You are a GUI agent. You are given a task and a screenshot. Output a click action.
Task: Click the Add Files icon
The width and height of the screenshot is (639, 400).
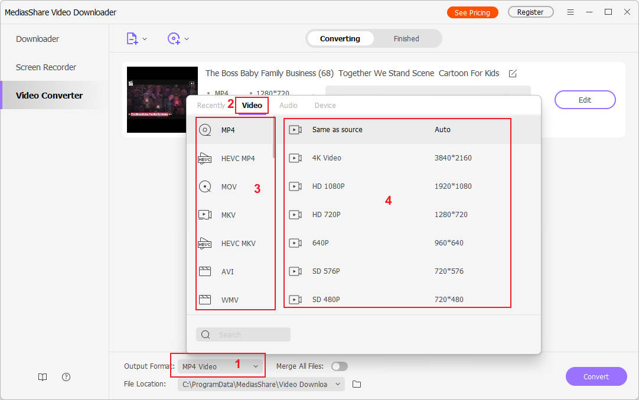coord(132,39)
